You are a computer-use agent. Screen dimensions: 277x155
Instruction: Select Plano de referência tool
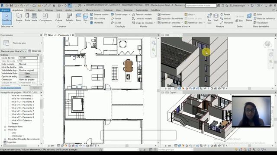coord(264,19)
